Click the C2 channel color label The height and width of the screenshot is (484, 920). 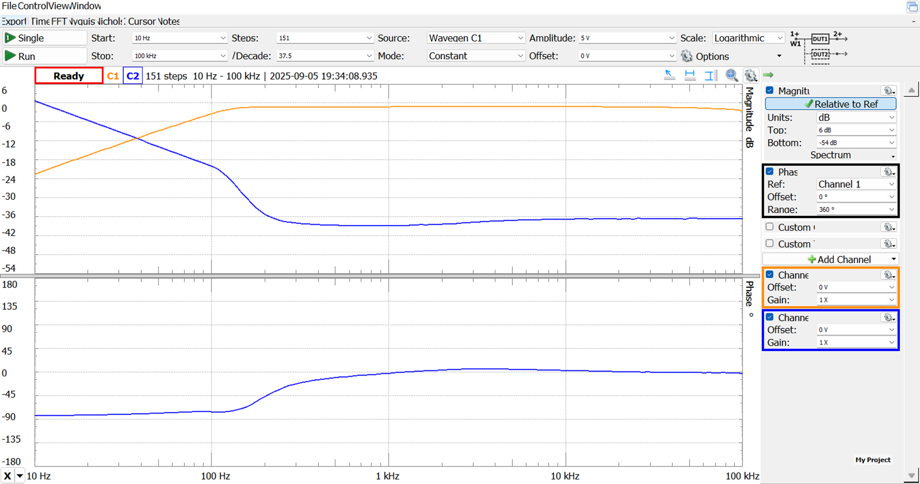[133, 76]
